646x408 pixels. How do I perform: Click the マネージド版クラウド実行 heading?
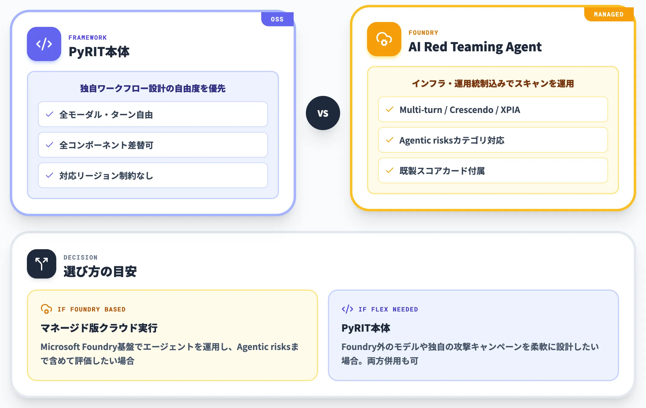click(x=99, y=328)
